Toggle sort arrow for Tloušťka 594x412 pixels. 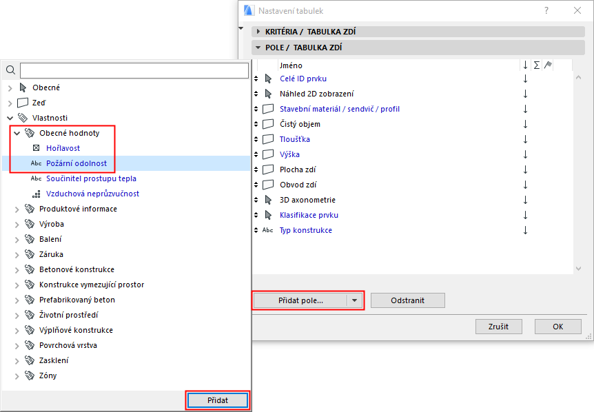point(525,139)
